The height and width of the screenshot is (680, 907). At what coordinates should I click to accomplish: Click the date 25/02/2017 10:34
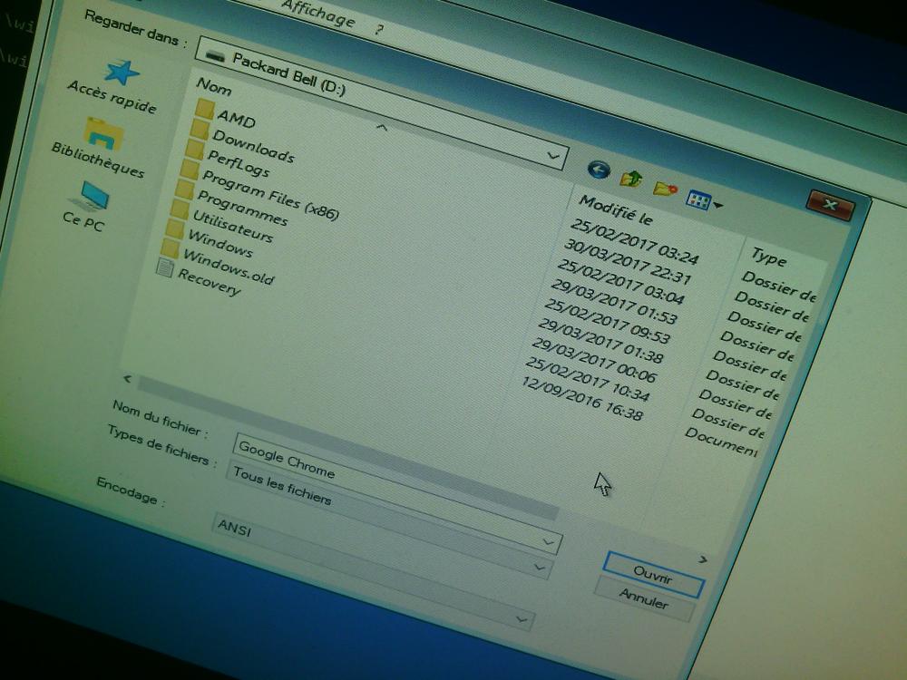[588, 380]
